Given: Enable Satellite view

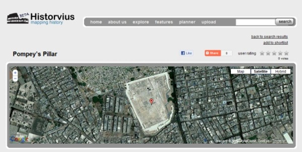Looking at the screenshot, I should 260,71.
